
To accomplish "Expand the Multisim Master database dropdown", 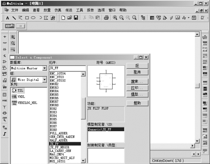I will pos(44,68).
